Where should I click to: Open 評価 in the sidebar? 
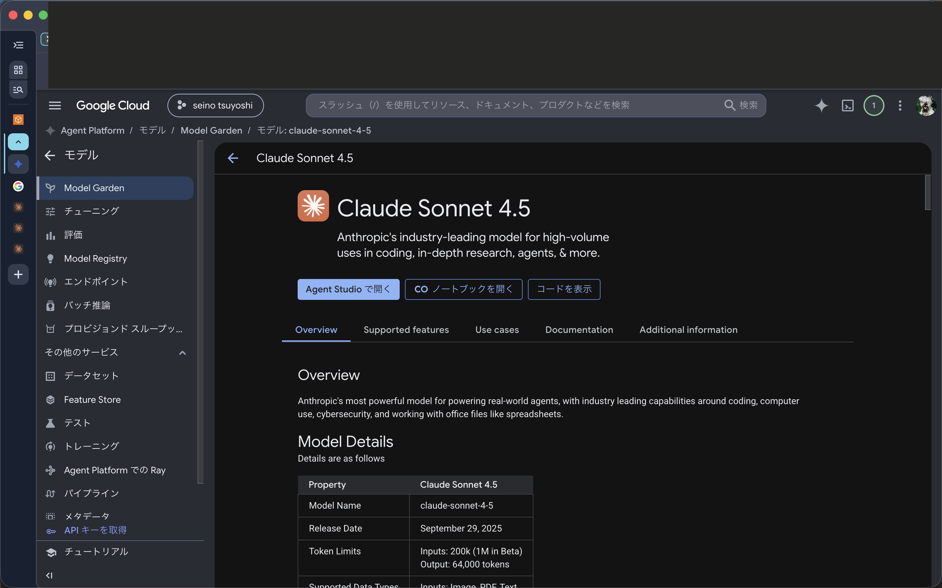pyautogui.click(x=115, y=235)
